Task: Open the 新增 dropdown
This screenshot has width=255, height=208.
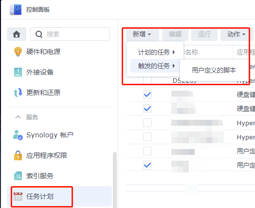Action: click(142, 34)
